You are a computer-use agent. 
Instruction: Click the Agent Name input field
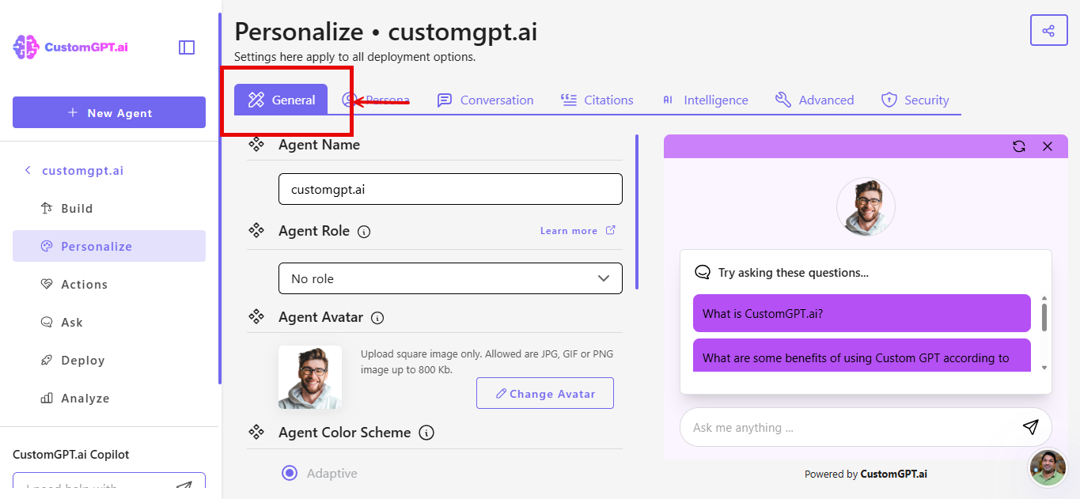coord(450,189)
